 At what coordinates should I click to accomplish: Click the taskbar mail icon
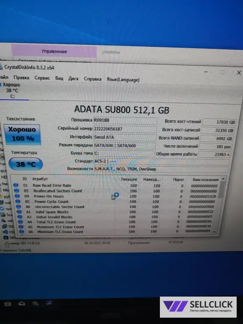point(22,304)
